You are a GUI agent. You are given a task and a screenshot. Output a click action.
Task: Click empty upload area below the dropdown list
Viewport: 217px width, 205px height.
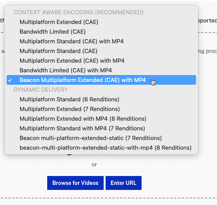[x=173, y=173]
